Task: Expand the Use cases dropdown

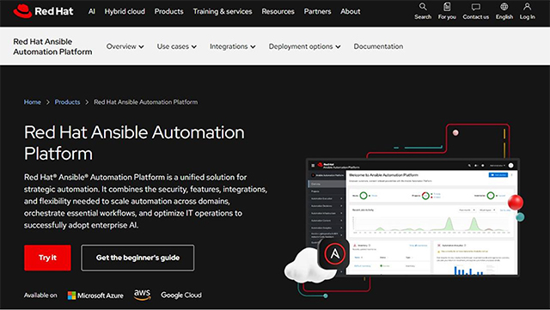Action: coord(176,46)
